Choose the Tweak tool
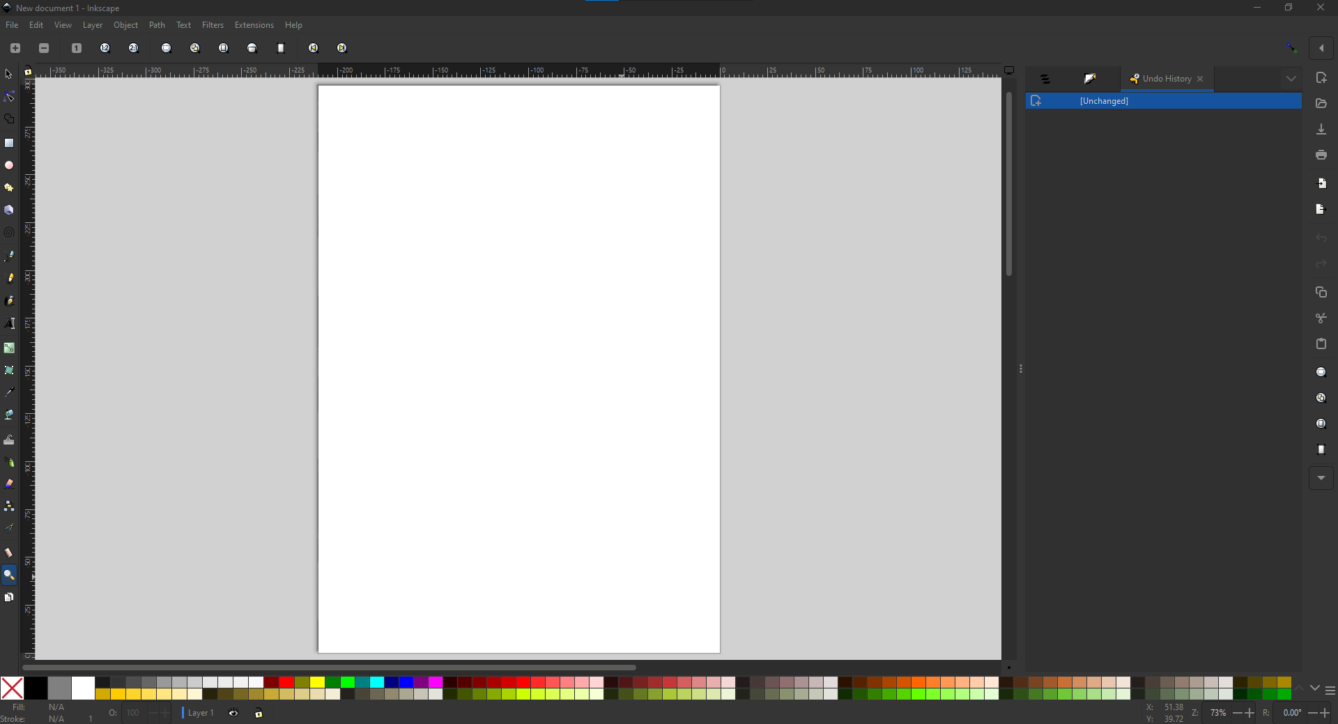The height and width of the screenshot is (724, 1338). (x=9, y=439)
